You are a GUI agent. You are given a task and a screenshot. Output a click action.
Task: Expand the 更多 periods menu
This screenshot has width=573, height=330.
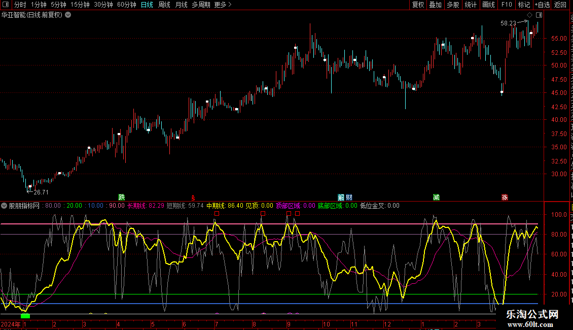click(223, 5)
